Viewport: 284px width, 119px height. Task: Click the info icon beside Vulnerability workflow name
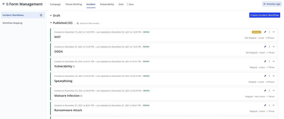click(x=74, y=67)
